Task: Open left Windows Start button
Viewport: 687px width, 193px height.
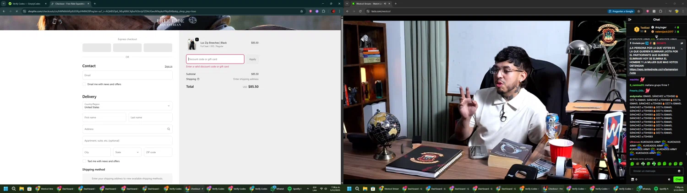Action: (6, 188)
